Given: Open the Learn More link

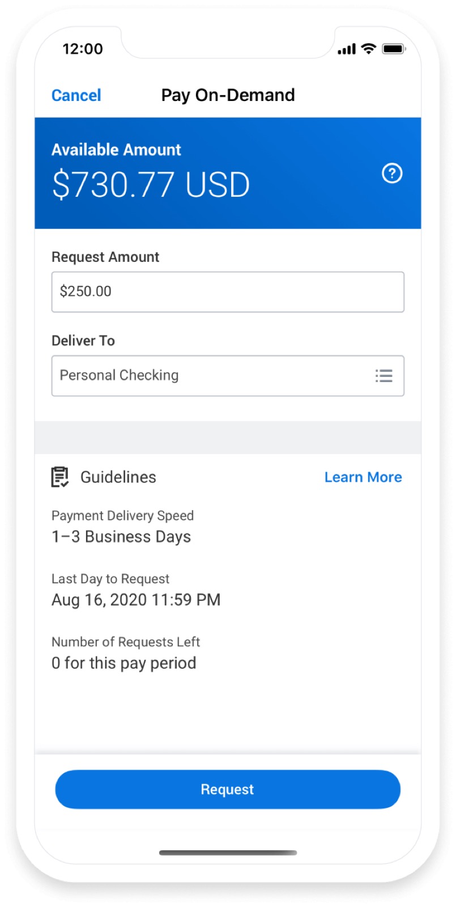Looking at the screenshot, I should (363, 477).
